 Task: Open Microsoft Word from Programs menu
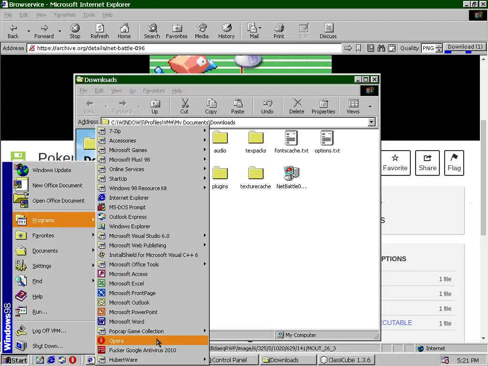pos(152,322)
